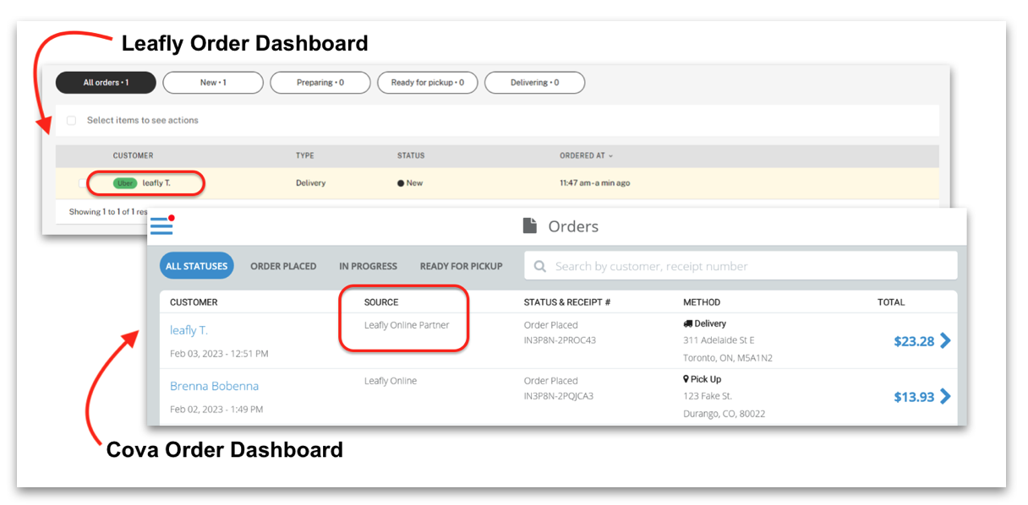Click the CUSTOMER header in Leafly table
Screen dimensions: 1028x505
(x=134, y=156)
